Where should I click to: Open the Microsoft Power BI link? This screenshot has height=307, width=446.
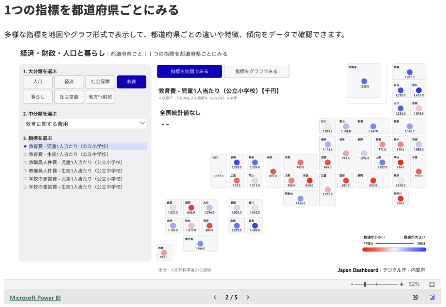35,298
